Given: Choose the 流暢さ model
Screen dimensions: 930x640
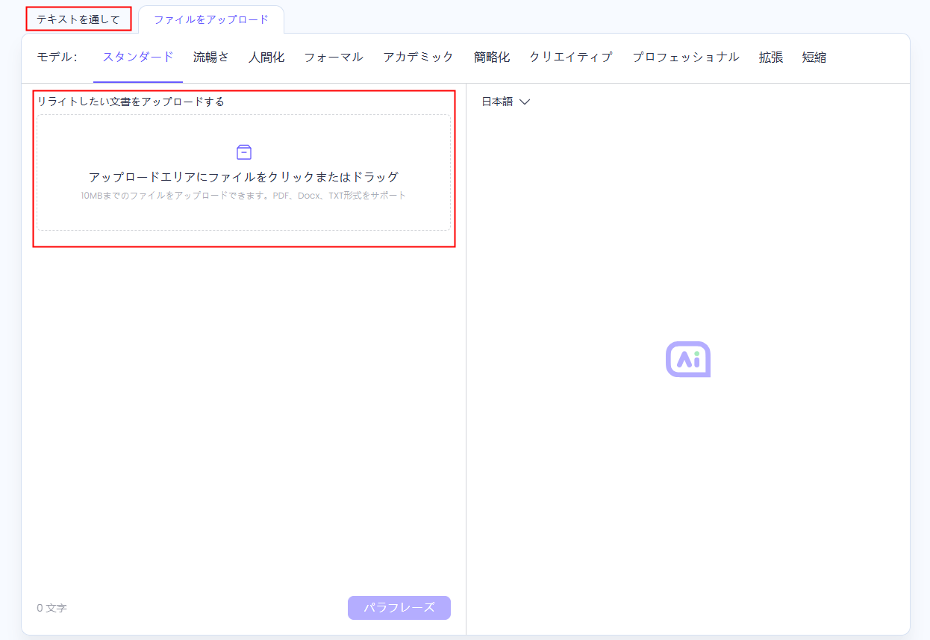Looking at the screenshot, I should tap(211, 58).
